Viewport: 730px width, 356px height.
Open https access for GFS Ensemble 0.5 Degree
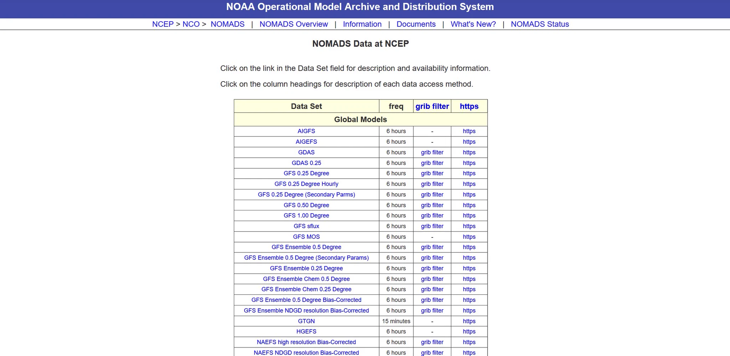click(469, 247)
